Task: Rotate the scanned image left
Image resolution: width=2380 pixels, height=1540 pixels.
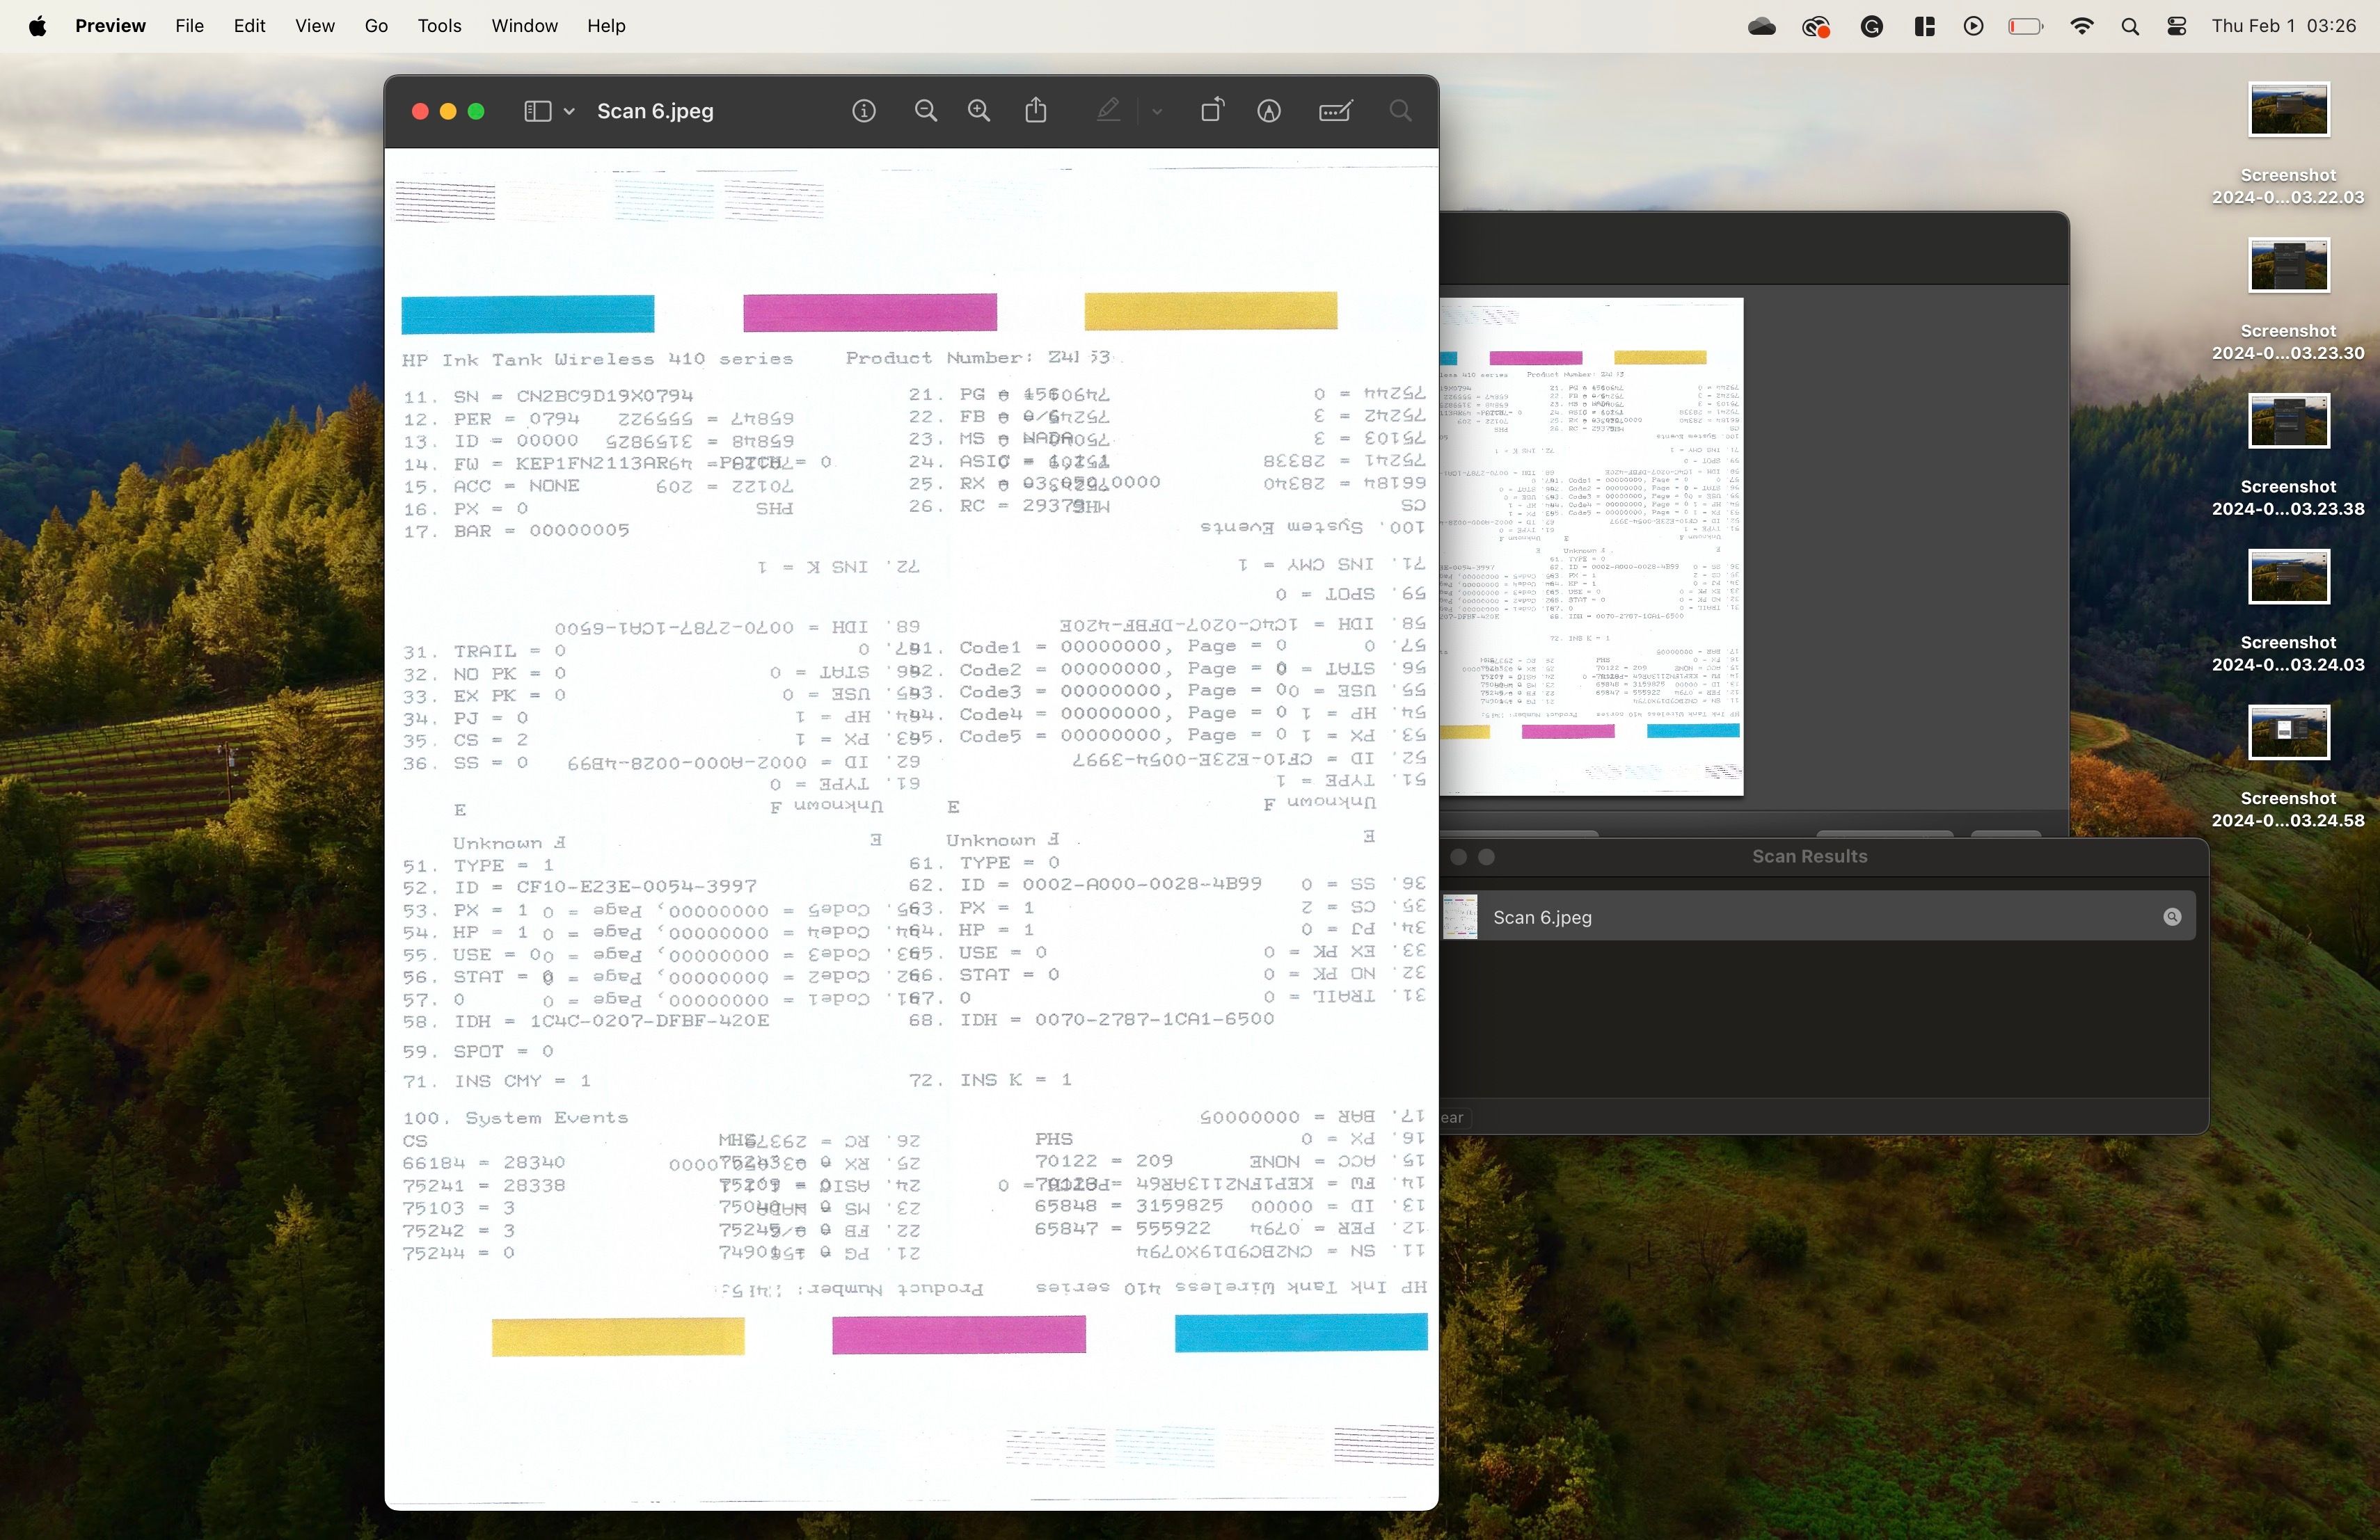Action: tap(1211, 110)
